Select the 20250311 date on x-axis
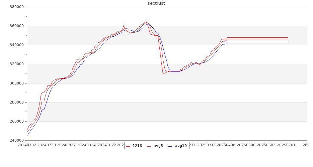The image size is (313, 167). pyautogui.click(x=207, y=145)
